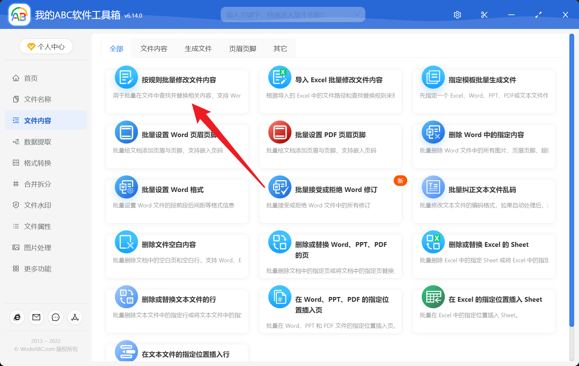This screenshot has height=366, width=579.
Task: Open 图片处理 from the sidebar
Action: 38,248
